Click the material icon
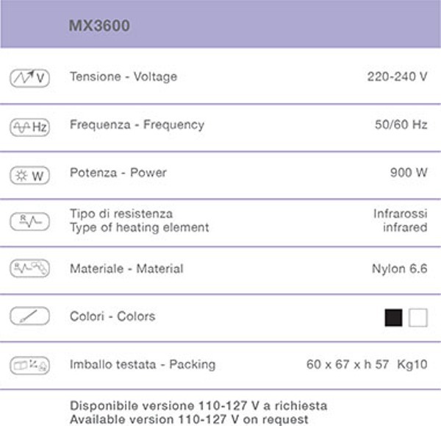 click(x=29, y=269)
